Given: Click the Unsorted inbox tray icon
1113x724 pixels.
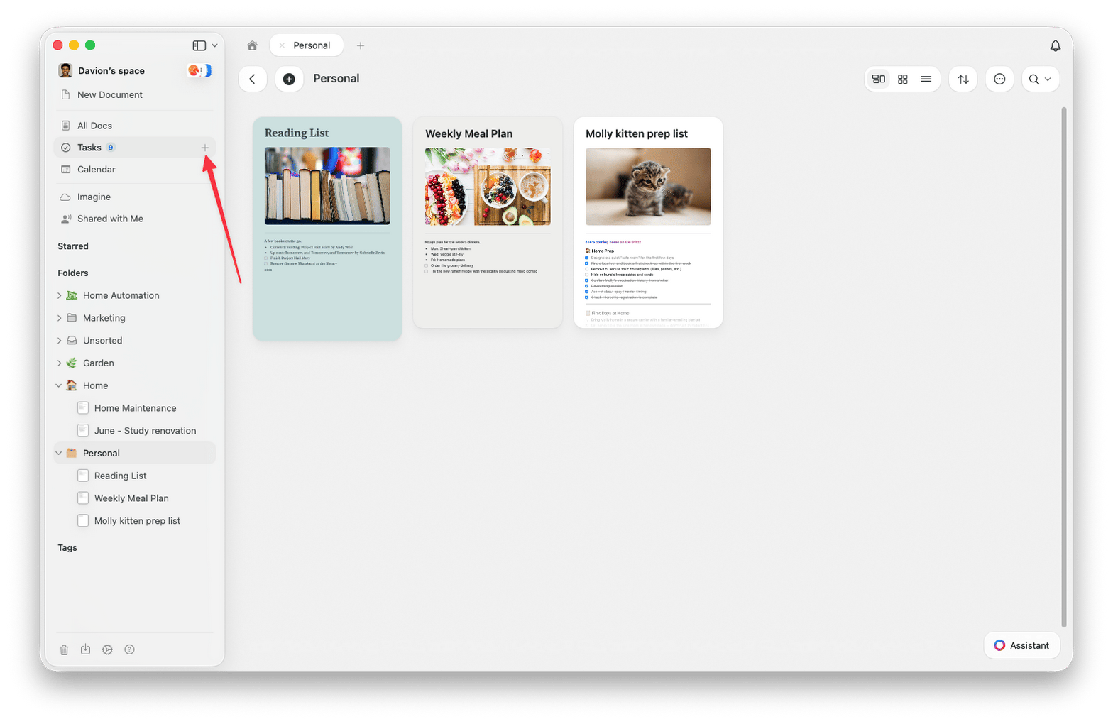Looking at the screenshot, I should [72, 341].
